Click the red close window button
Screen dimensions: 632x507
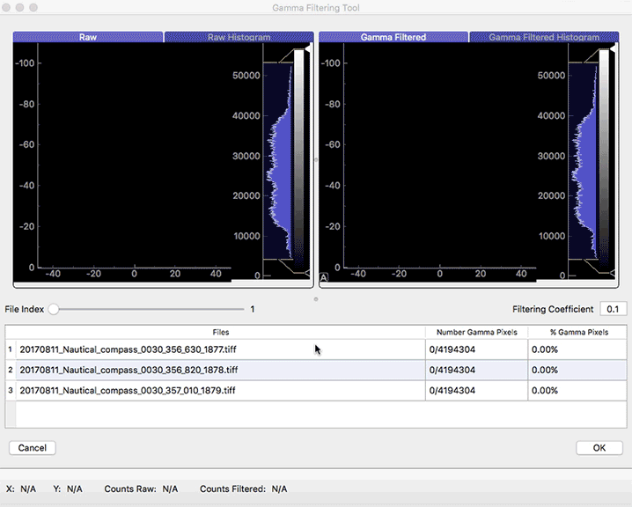(x=9, y=7)
